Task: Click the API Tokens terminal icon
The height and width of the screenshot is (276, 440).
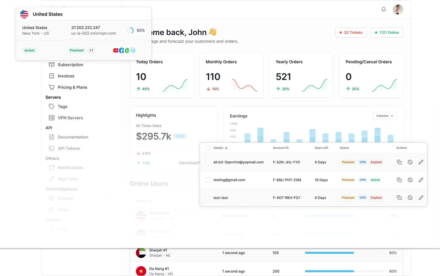Action: tap(51, 148)
